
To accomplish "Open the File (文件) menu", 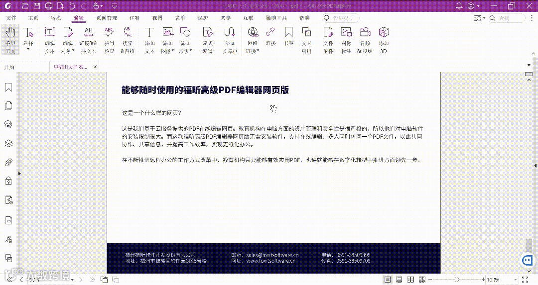I will coord(11,18).
